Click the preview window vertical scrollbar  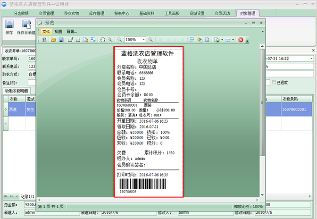[262, 118]
